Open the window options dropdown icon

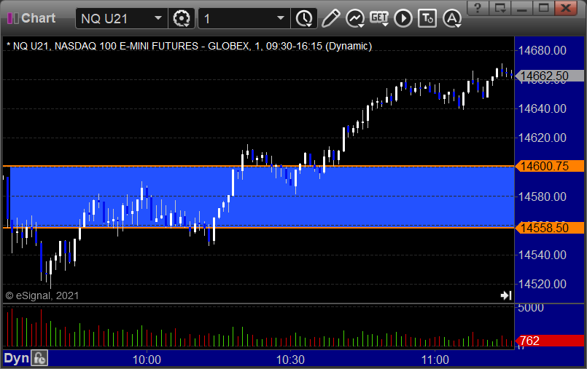click(x=499, y=7)
